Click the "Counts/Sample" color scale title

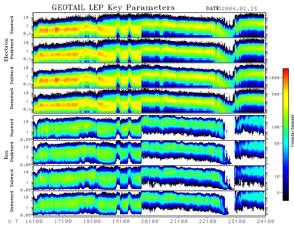(292, 130)
